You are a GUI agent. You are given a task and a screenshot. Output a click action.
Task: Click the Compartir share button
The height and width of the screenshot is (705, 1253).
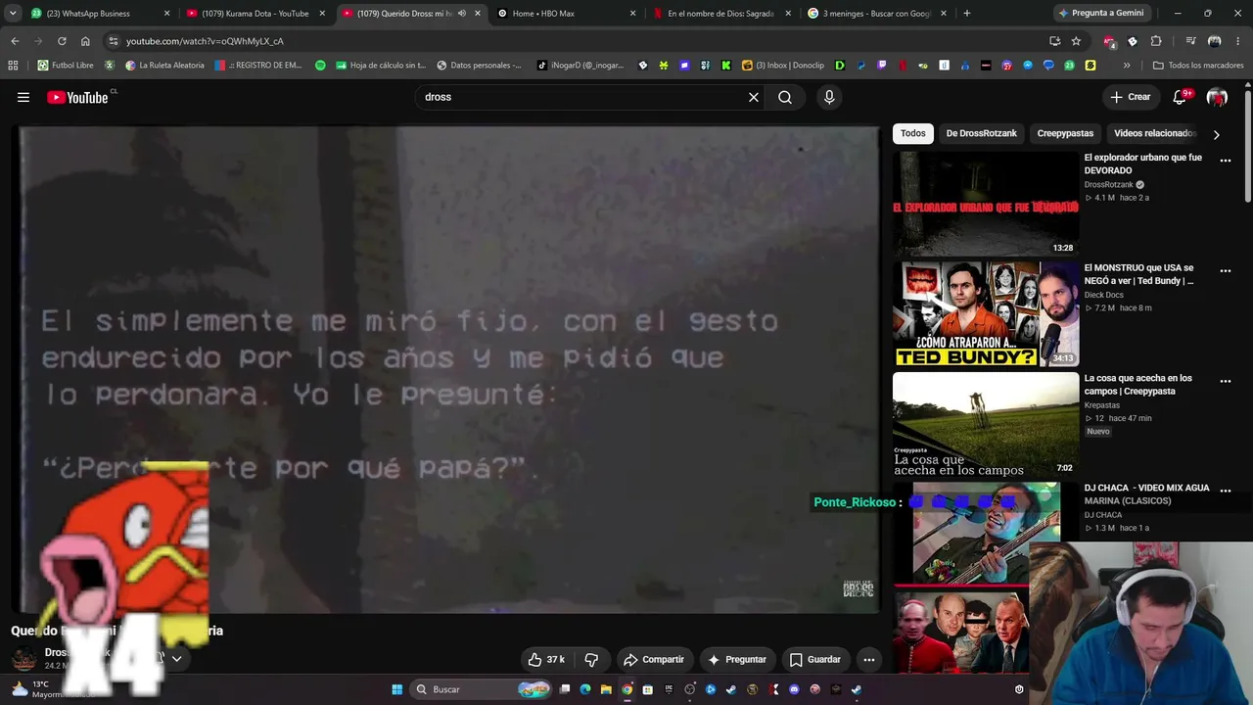coord(654,660)
